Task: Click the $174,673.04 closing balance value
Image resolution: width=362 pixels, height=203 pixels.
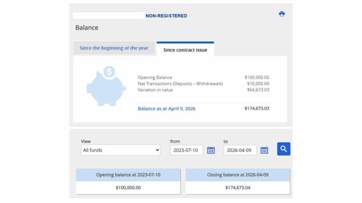Action: pos(238,187)
